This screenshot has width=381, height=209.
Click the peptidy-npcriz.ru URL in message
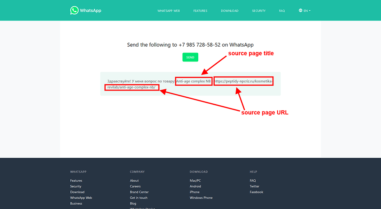coord(243,81)
